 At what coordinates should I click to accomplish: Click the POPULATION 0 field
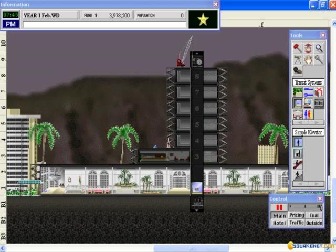pyautogui.click(x=160, y=15)
